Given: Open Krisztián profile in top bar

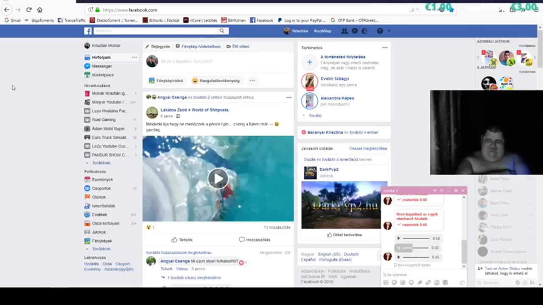Looking at the screenshot, I should [296, 31].
